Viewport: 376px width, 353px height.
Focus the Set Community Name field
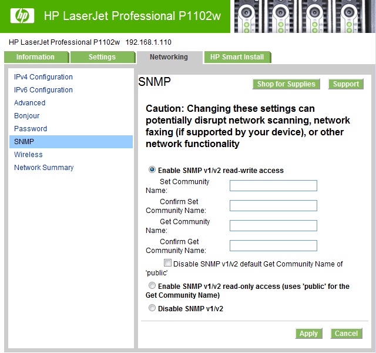(x=273, y=186)
